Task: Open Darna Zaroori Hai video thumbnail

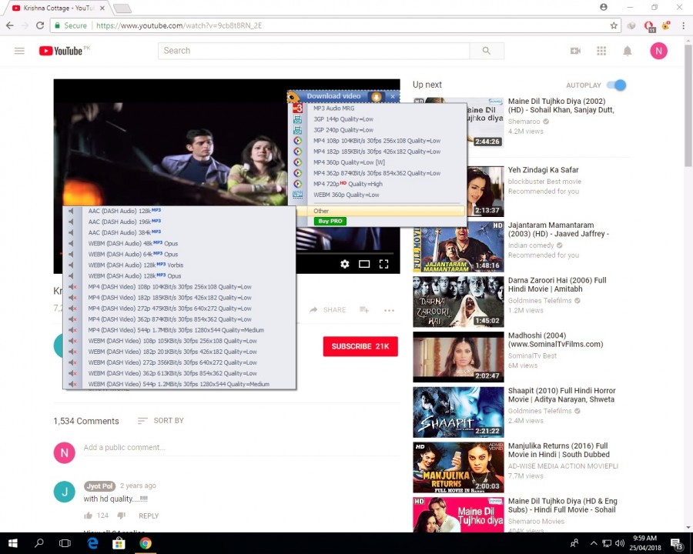Action: [x=458, y=302]
